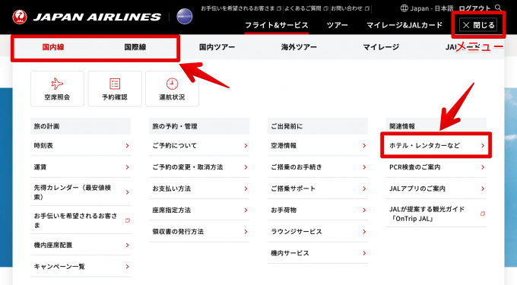The width and height of the screenshot is (517, 285).
Task: Switch to 国際線 tab
Action: coord(135,47)
